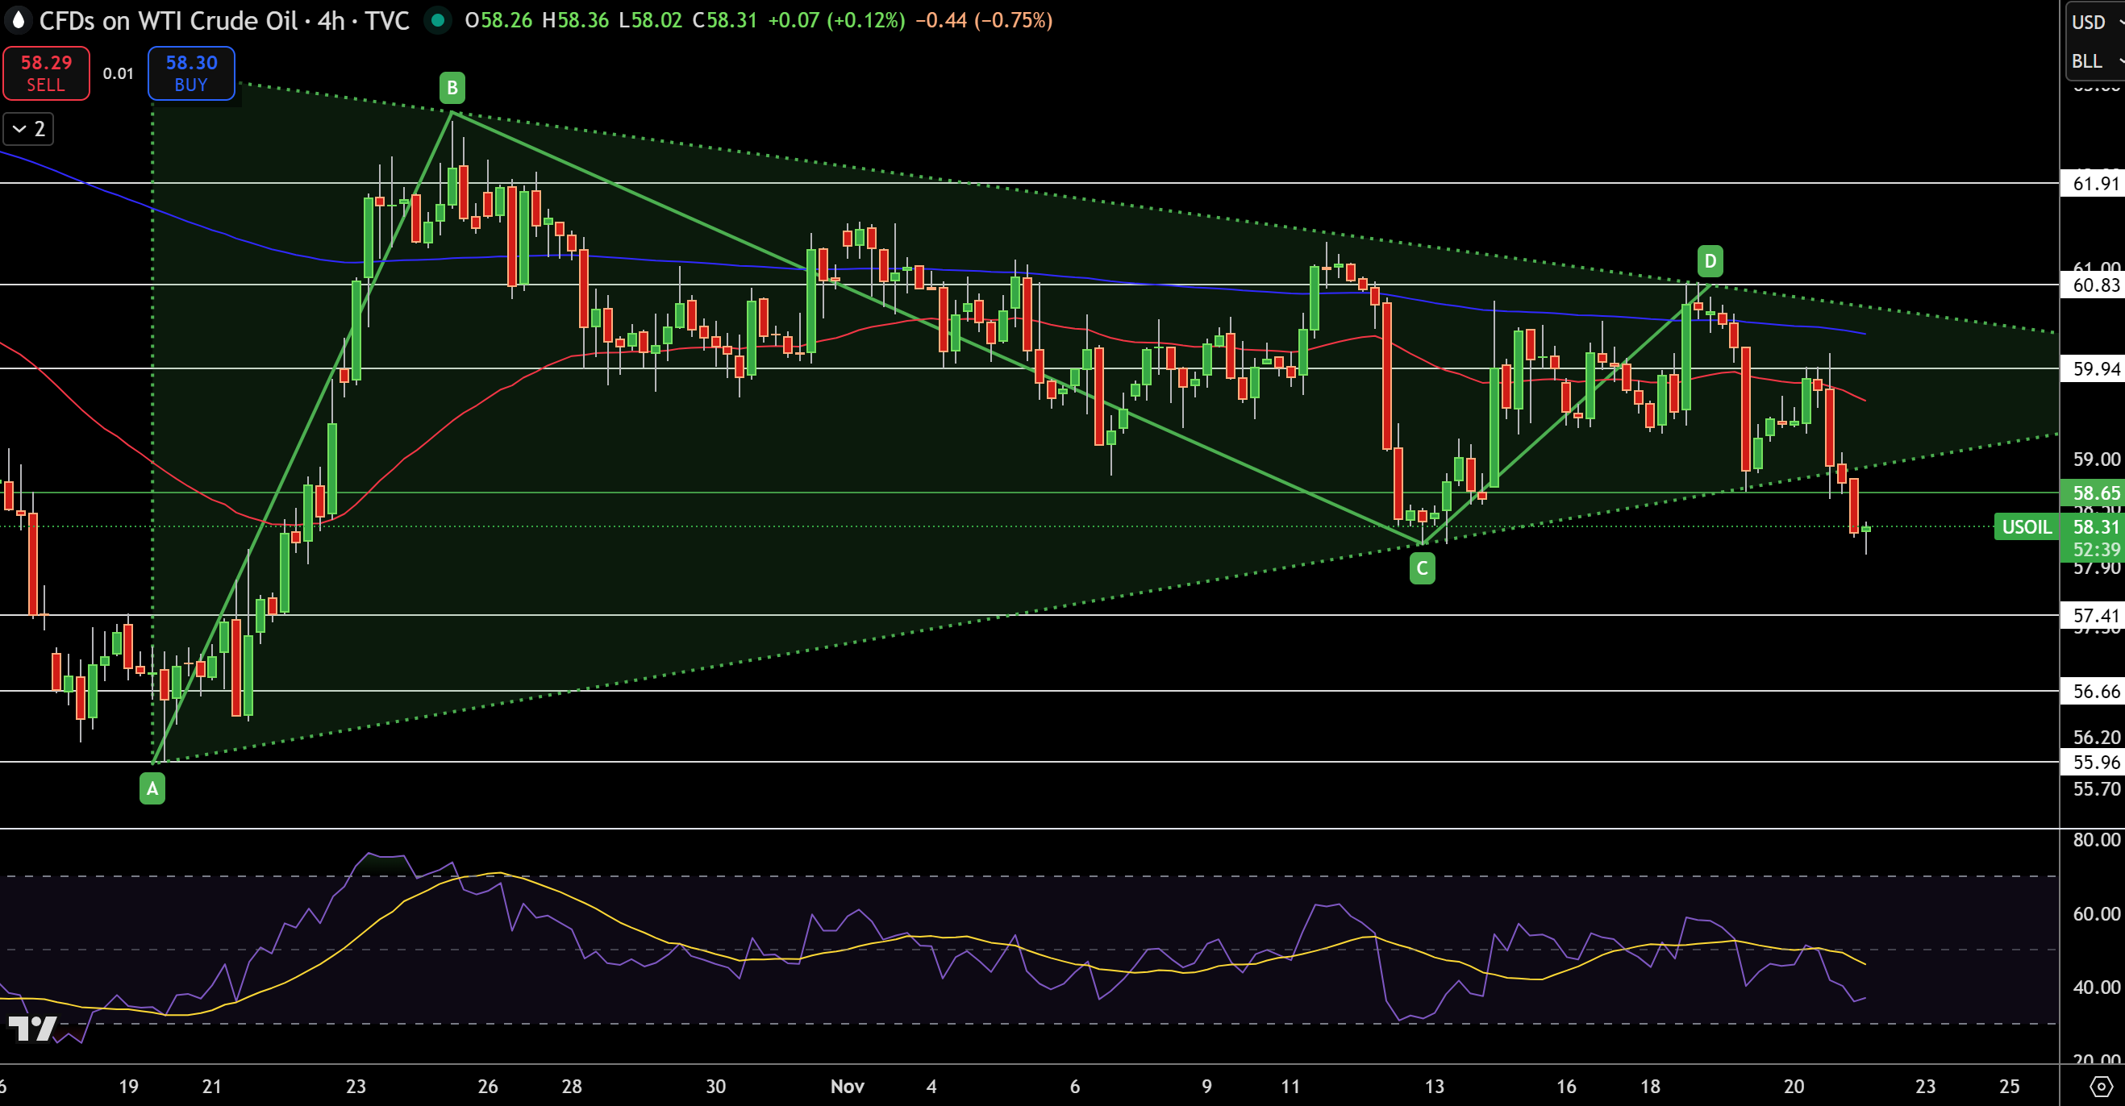The image size is (2125, 1106).
Task: Click the 52:39 bar countdown timer
Action: click(2094, 550)
